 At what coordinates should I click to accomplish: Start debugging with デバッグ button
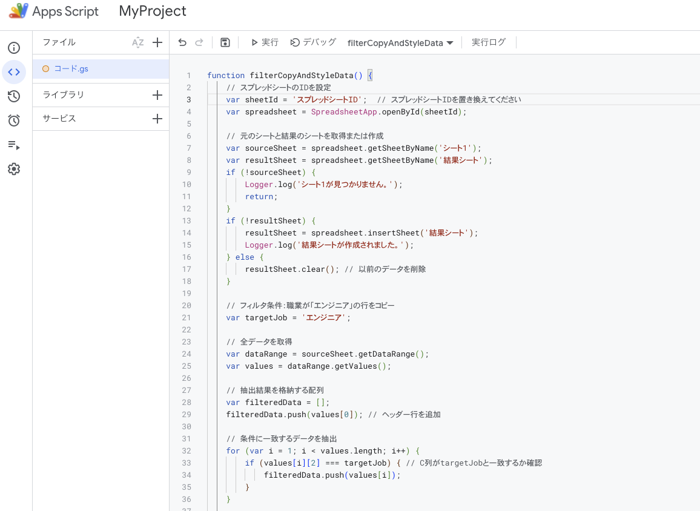click(313, 42)
